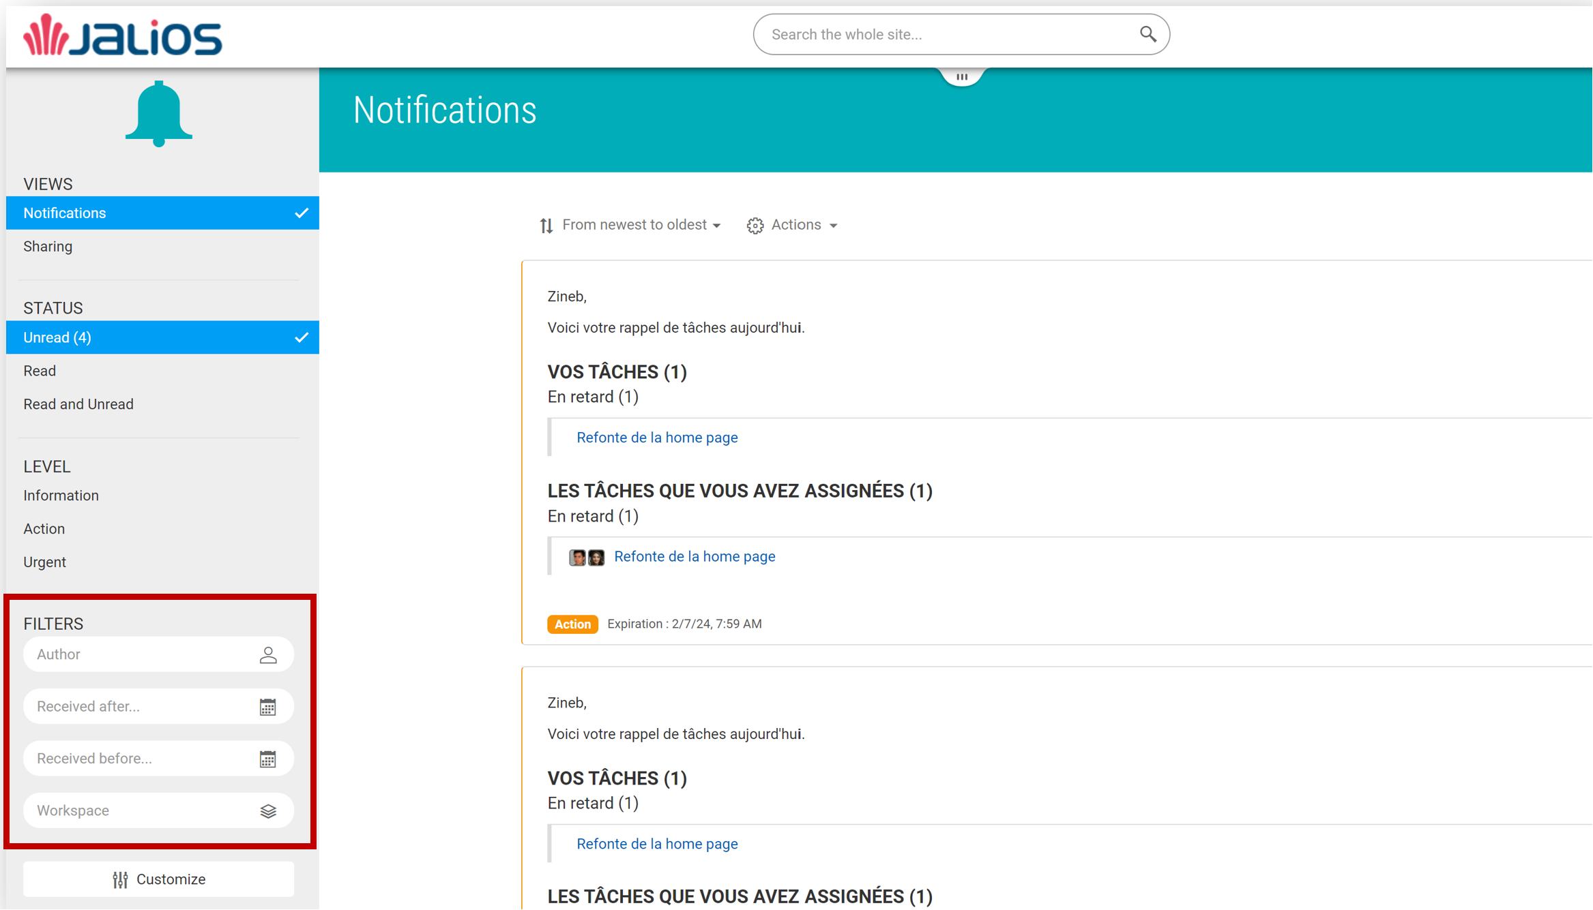
Task: Open Refonte de la home page link beside avatars
Action: click(x=695, y=557)
